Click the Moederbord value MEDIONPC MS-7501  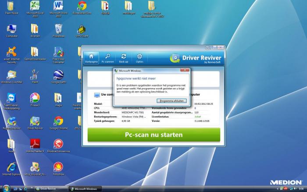[132, 112]
